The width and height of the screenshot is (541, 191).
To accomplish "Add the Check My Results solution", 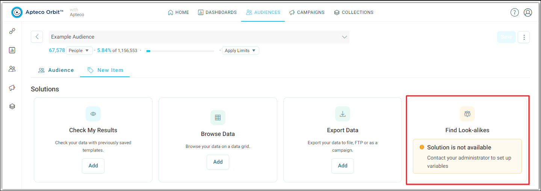I will [x=93, y=166].
